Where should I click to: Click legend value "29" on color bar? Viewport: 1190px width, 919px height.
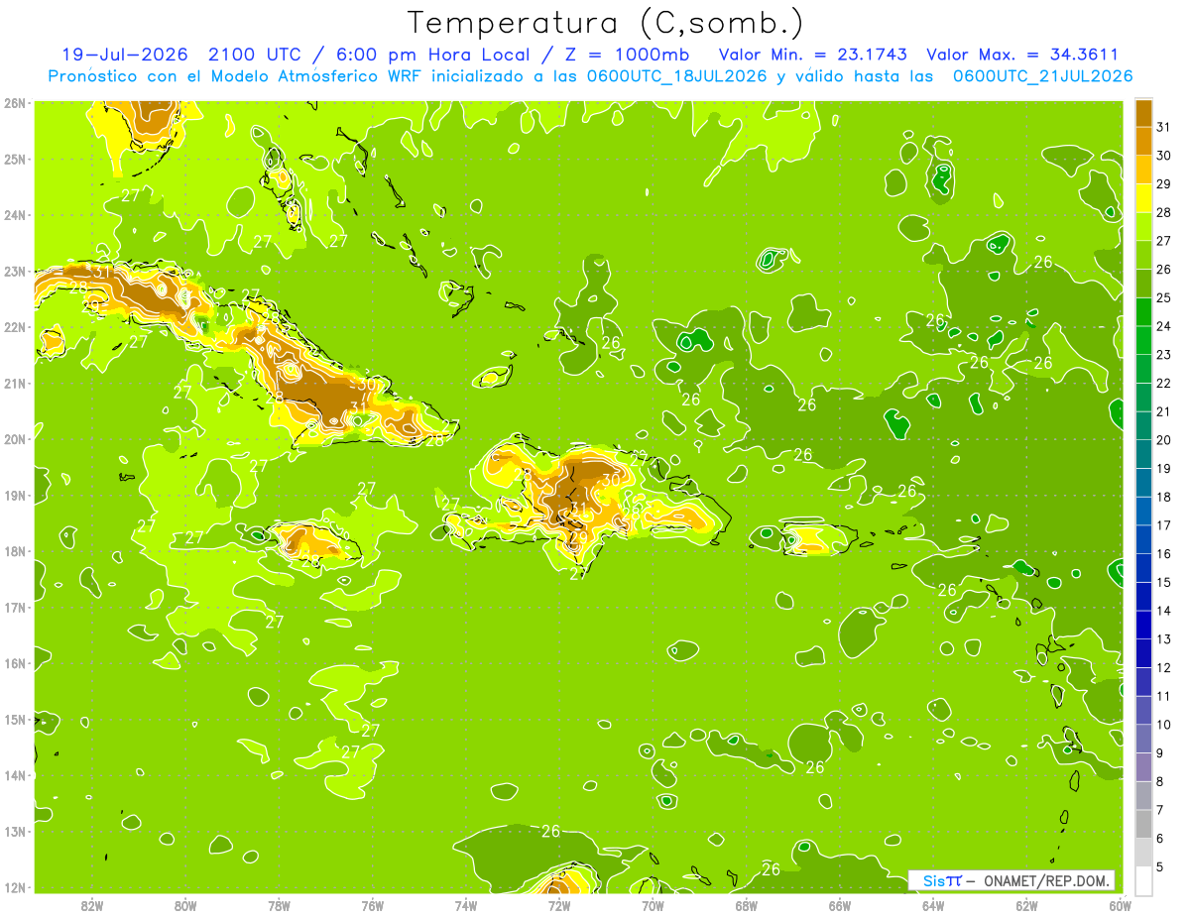[x=1163, y=184]
